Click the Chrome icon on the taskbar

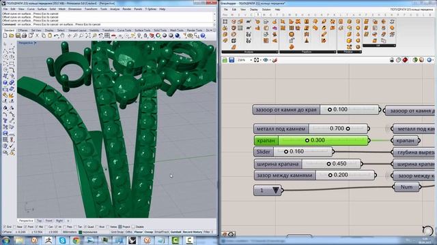(x=76, y=240)
